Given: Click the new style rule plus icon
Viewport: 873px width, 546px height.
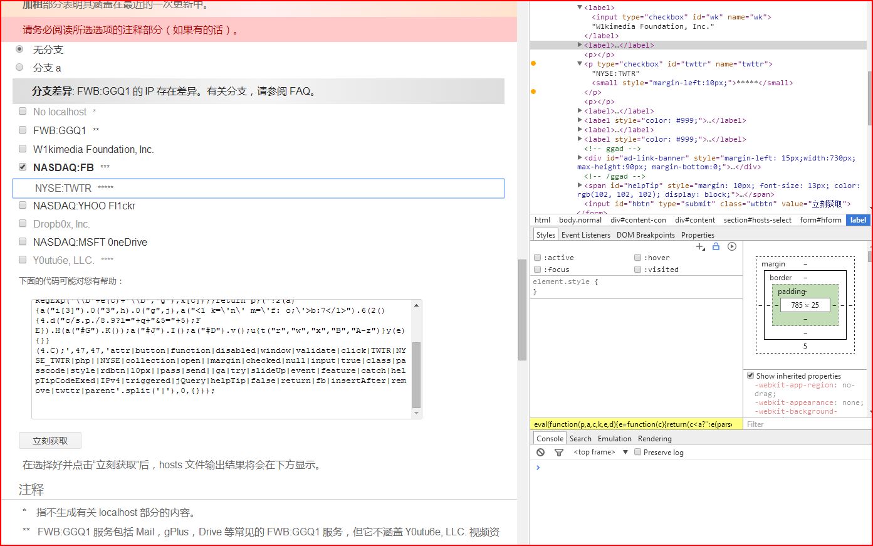Looking at the screenshot, I should (701, 247).
